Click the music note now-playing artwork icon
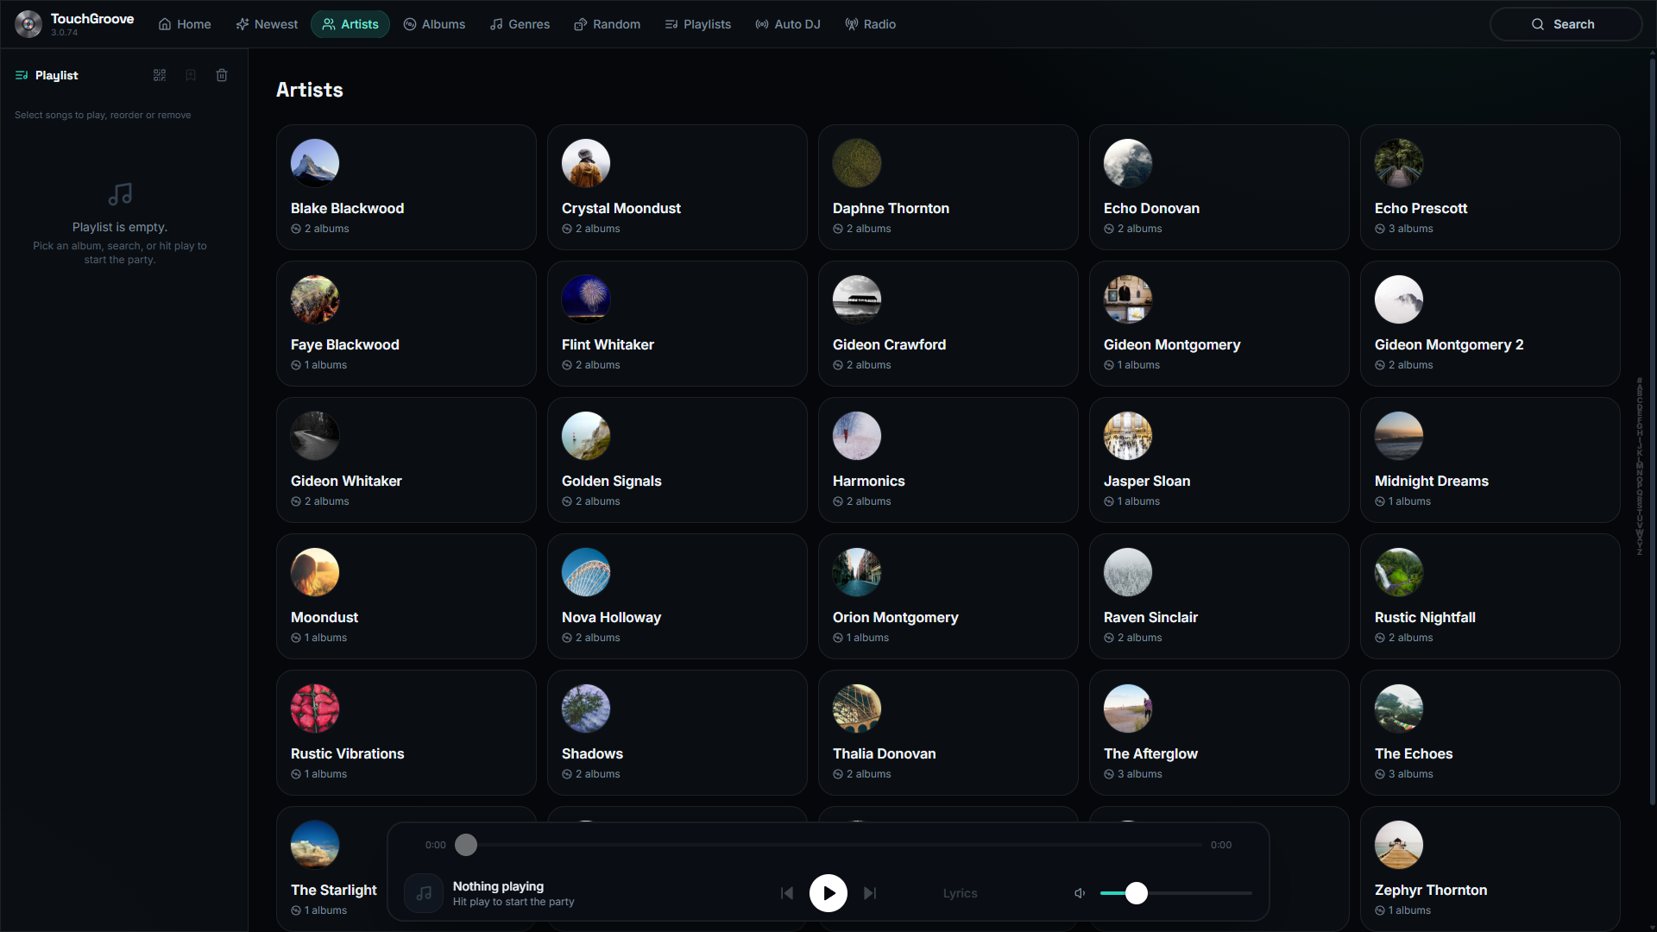 coord(424,893)
